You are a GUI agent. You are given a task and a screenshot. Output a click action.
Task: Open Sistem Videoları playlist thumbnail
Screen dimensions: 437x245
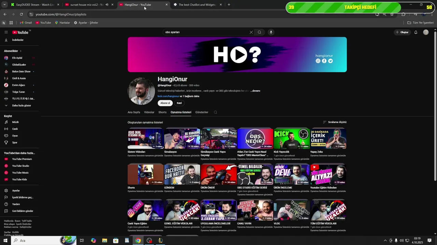coord(145,138)
